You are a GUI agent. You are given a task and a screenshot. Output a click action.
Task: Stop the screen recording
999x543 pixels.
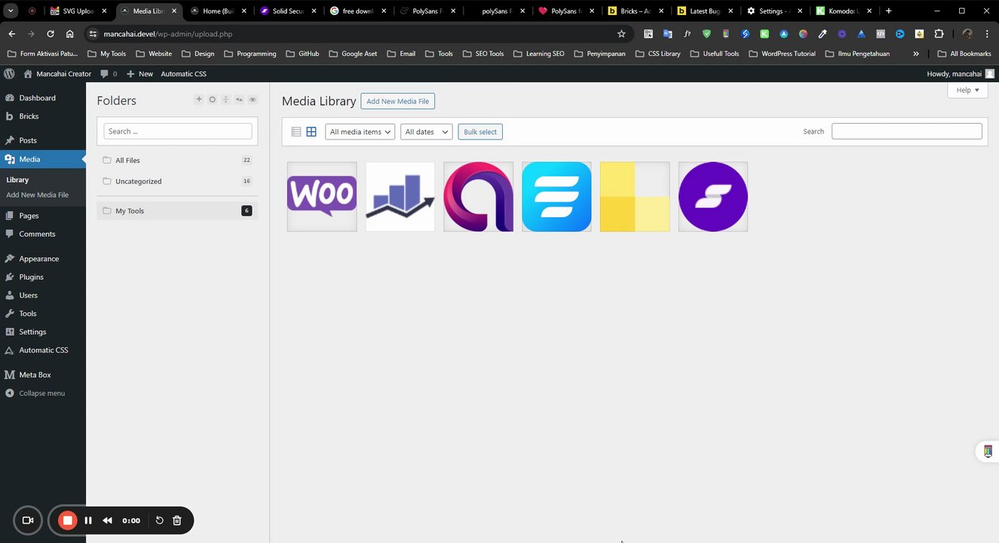point(68,520)
